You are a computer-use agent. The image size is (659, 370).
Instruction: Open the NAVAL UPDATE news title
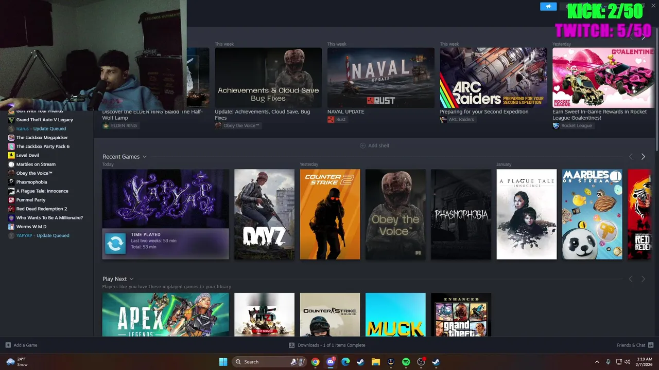(345, 112)
